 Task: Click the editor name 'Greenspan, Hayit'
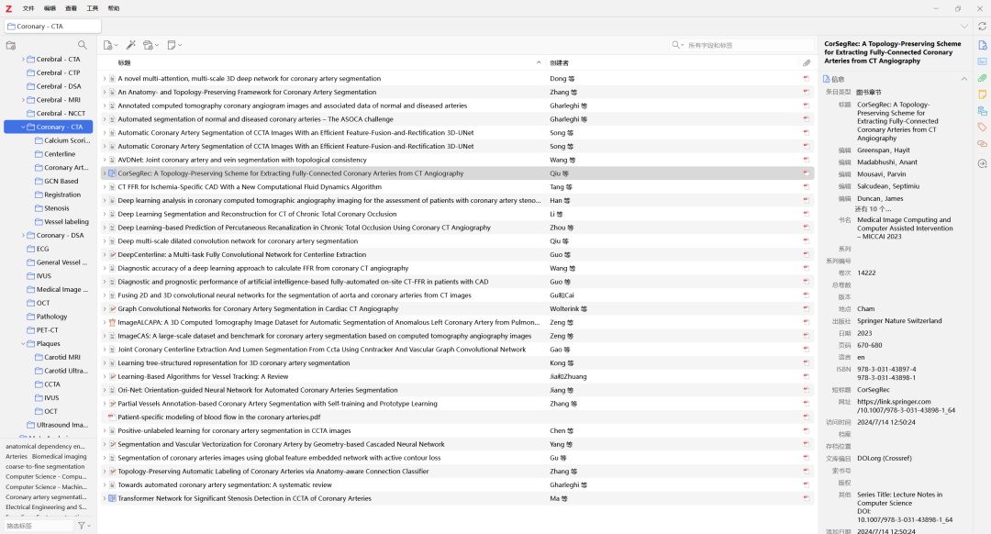[884, 150]
